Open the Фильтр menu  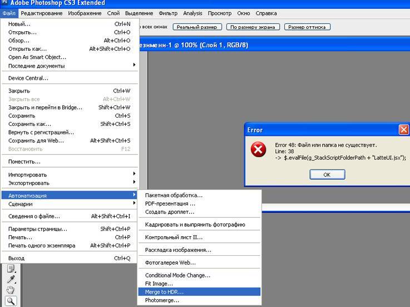[x=168, y=13]
